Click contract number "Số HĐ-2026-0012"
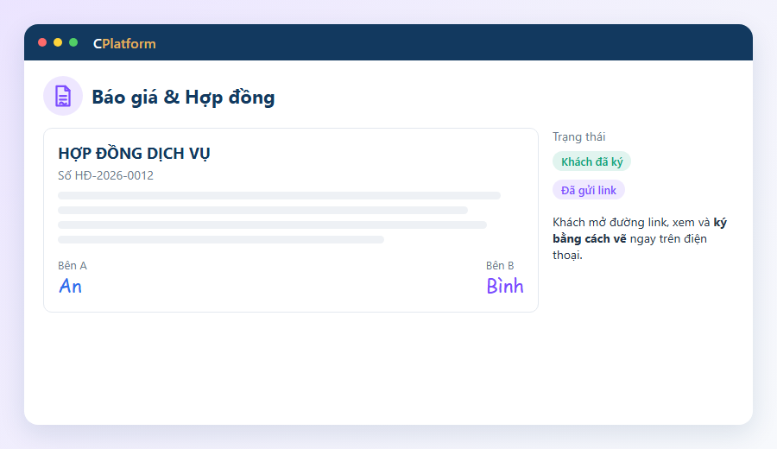Screen dimensions: 777x449 105,175
